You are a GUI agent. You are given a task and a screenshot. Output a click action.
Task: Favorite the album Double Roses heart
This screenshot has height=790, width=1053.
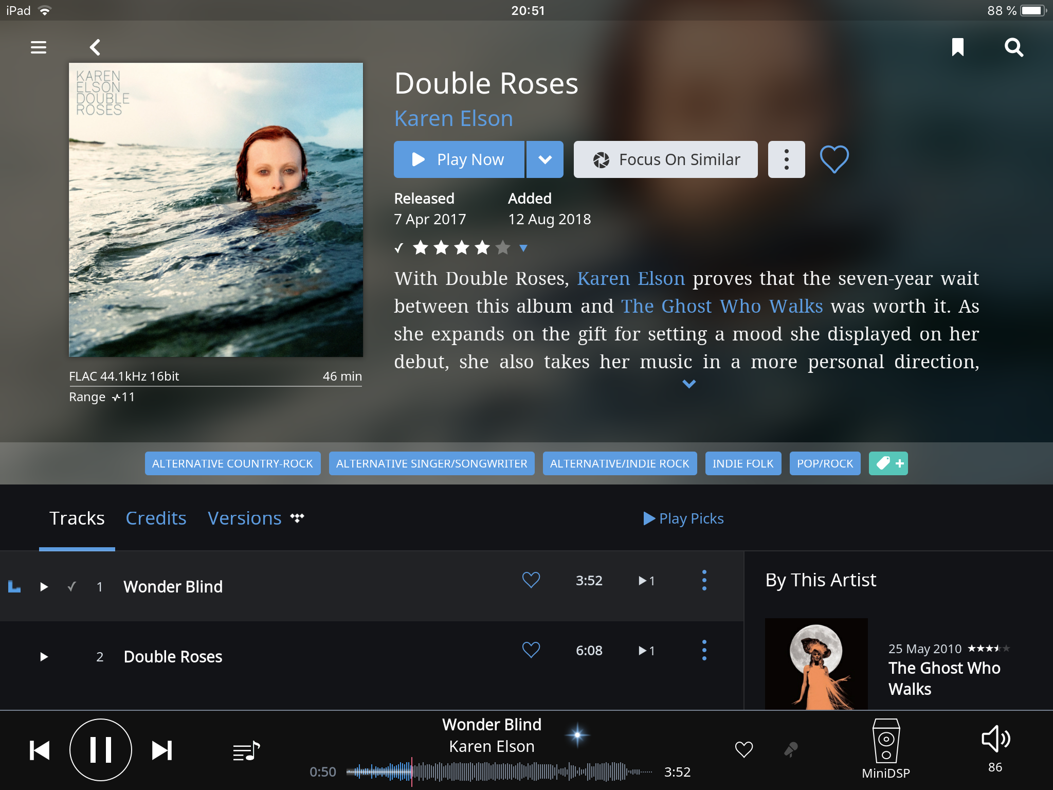click(834, 159)
